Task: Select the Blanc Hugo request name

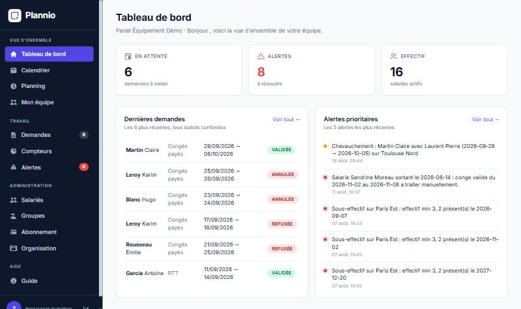Action: click(x=141, y=199)
